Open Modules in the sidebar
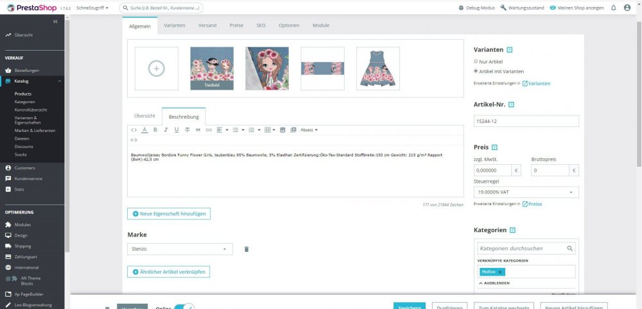This screenshot has width=642, height=309. 22,225
